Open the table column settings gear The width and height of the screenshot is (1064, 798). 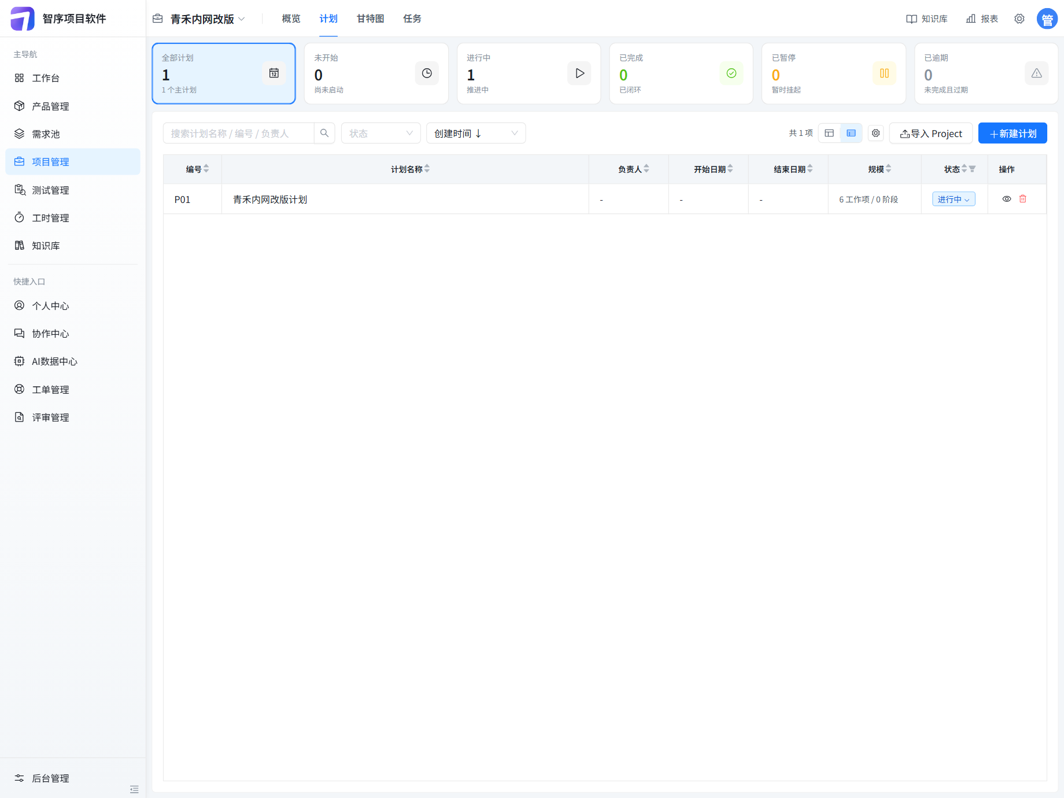[876, 134]
